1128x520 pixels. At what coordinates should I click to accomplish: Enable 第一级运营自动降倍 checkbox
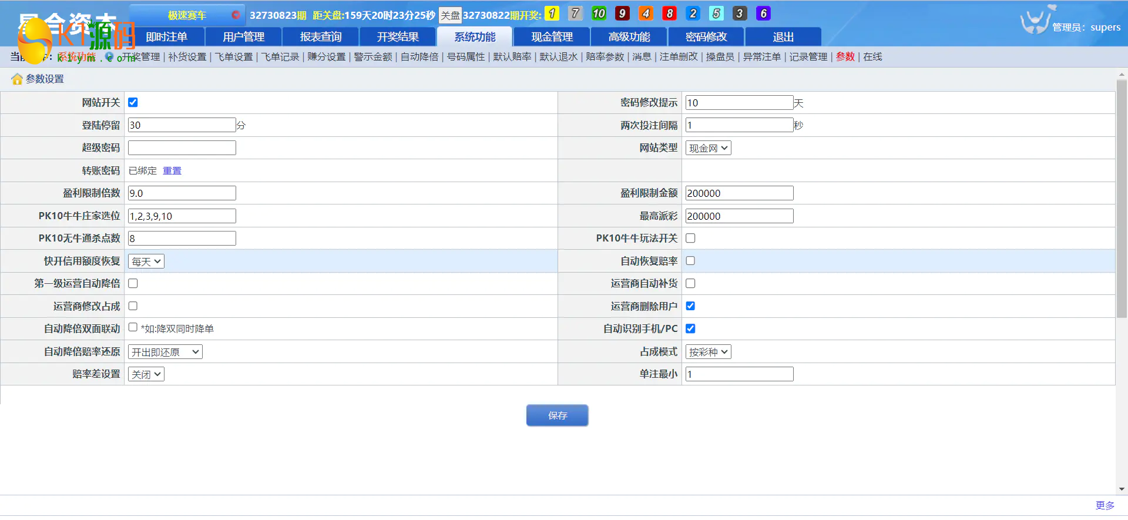133,283
